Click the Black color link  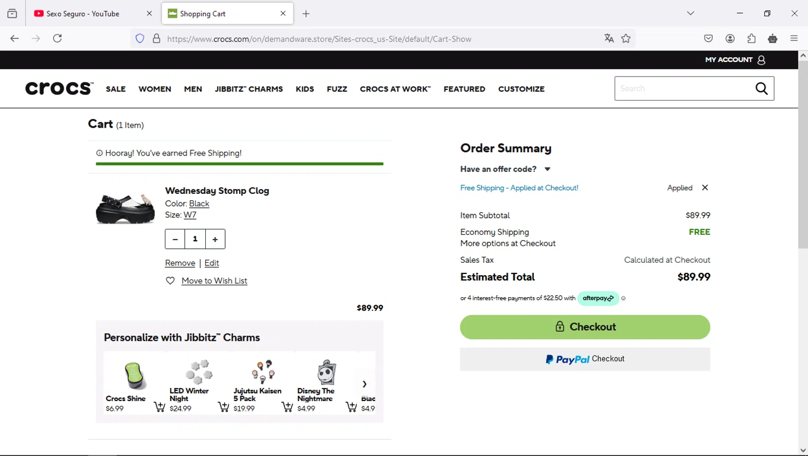coord(199,204)
